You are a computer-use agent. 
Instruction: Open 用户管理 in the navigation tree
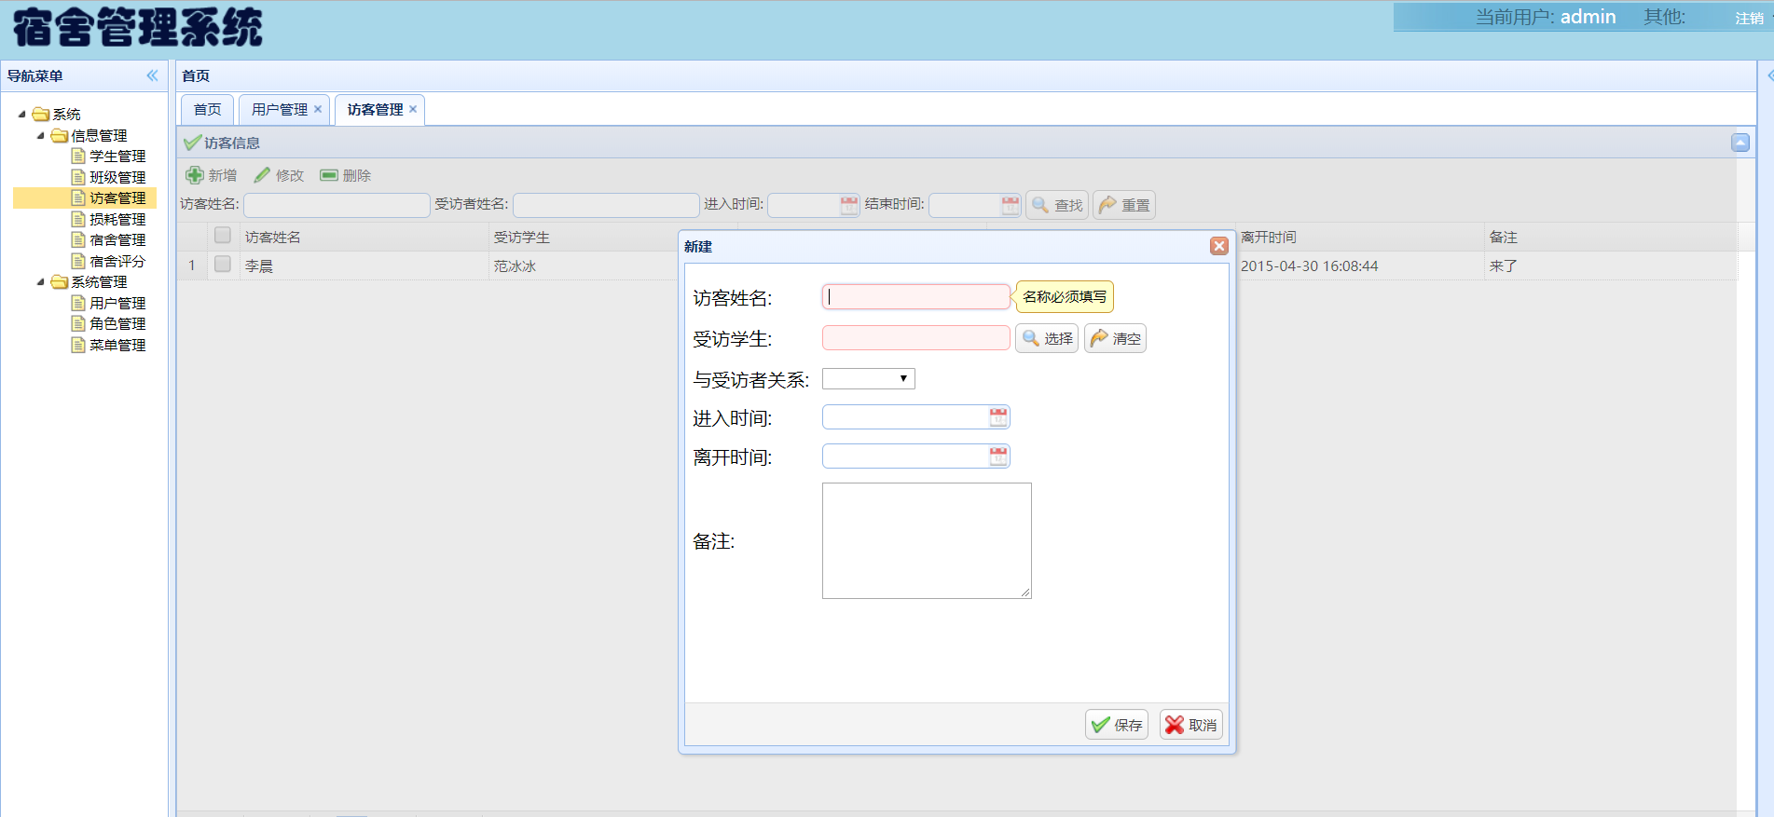click(x=117, y=303)
